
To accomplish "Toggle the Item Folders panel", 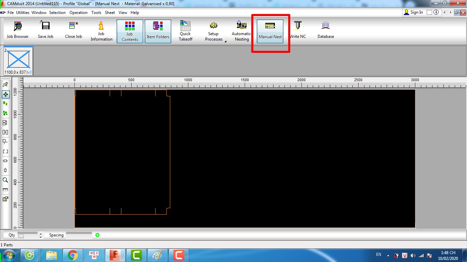I will [x=158, y=31].
